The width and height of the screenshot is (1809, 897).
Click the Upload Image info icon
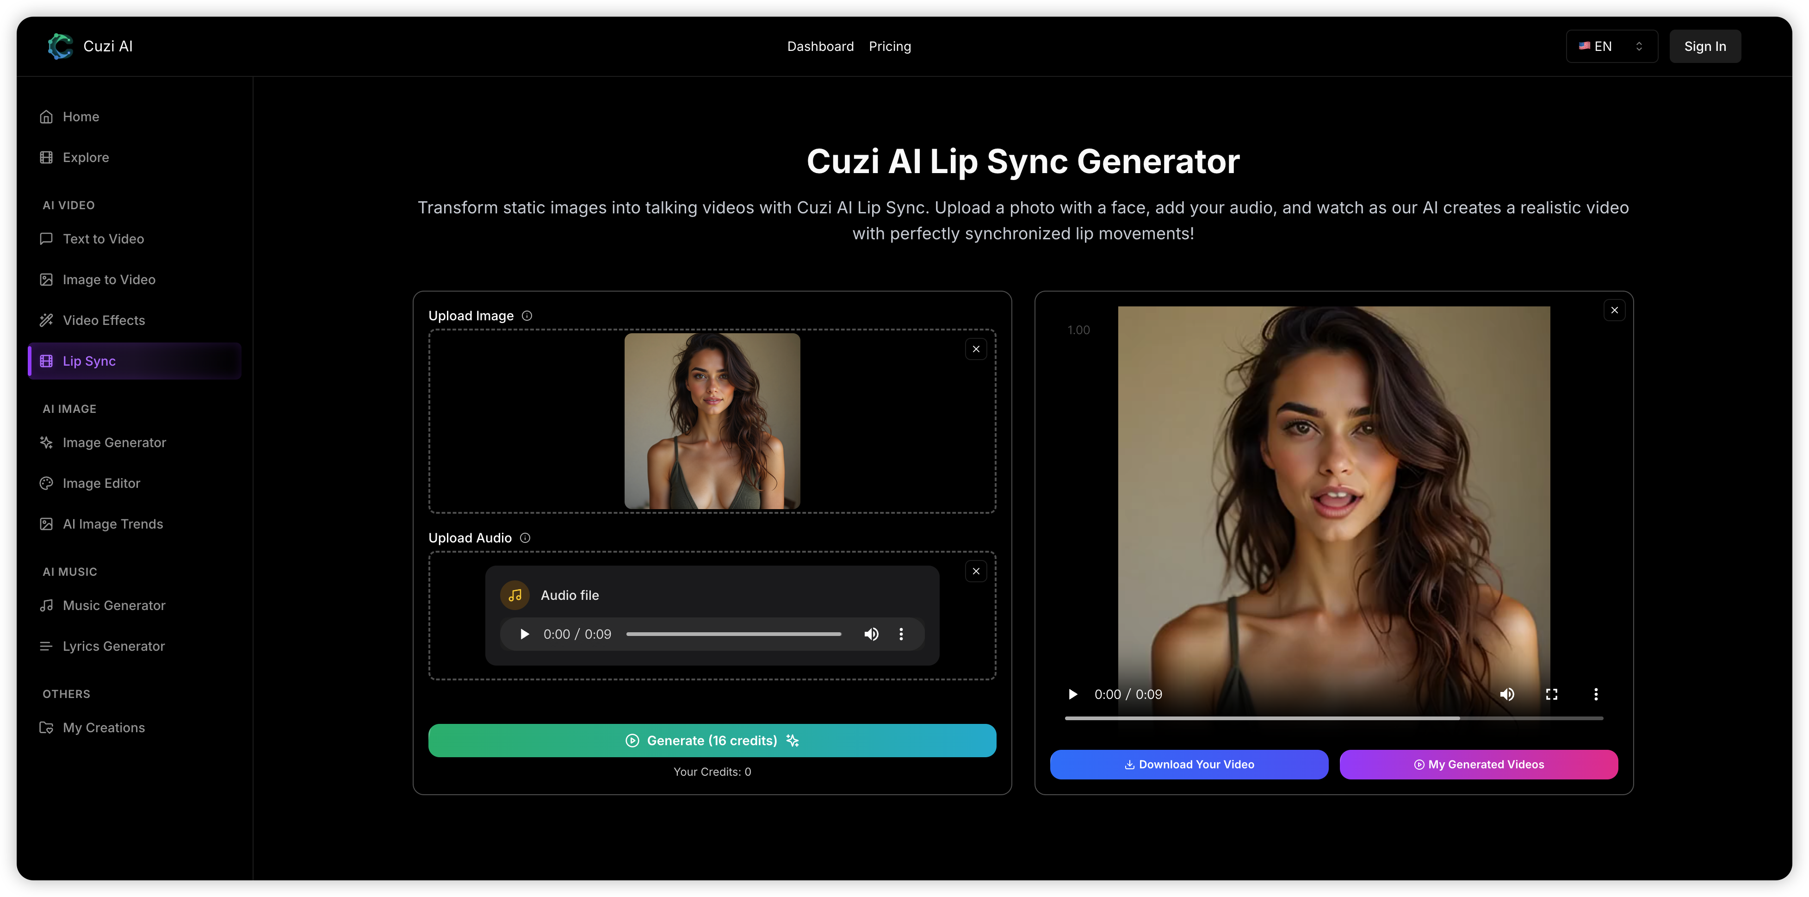pos(527,316)
